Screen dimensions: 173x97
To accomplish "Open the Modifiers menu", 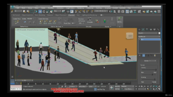I will tap(51, 8).
